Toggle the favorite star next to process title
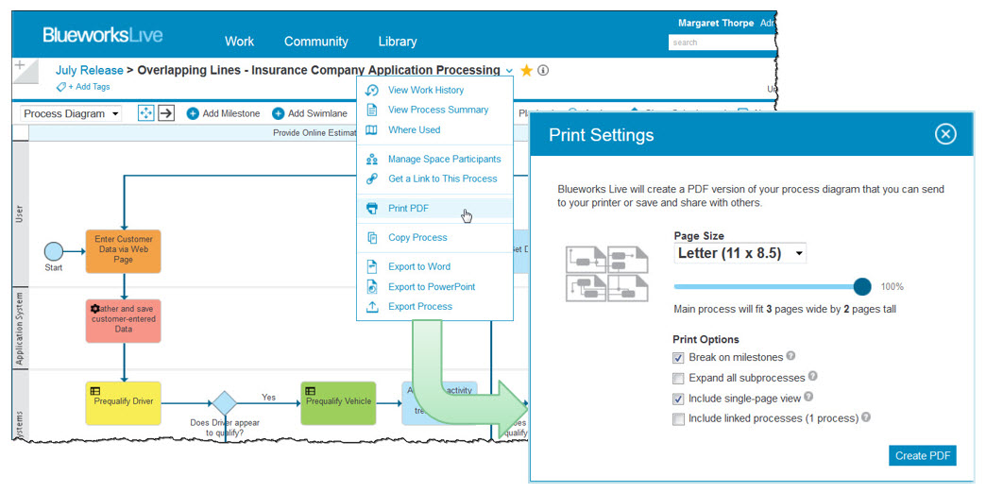Viewport: 986px width, 493px height. [x=527, y=71]
